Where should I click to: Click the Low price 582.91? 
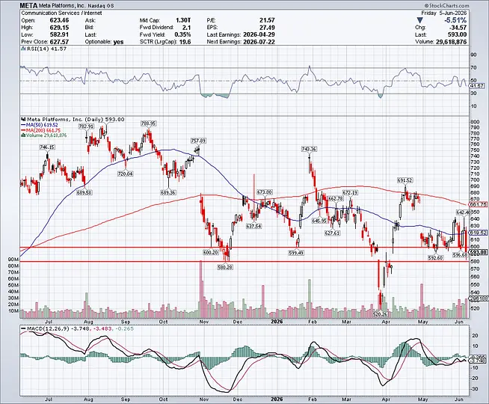59,34
